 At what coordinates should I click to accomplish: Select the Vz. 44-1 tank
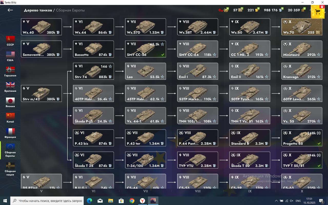click(146, 116)
